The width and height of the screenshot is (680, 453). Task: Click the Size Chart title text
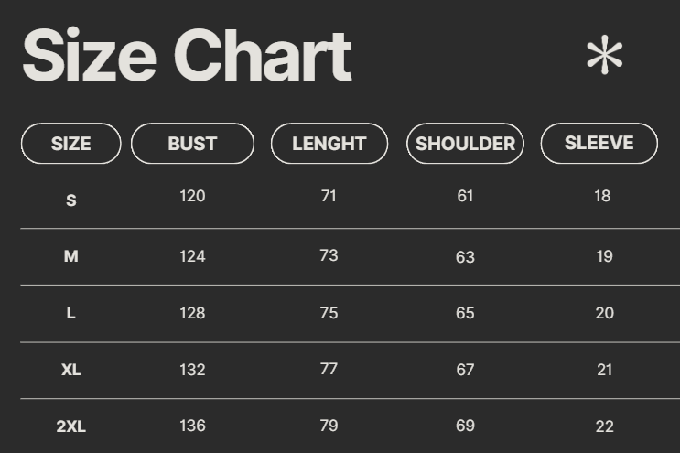coord(186,57)
